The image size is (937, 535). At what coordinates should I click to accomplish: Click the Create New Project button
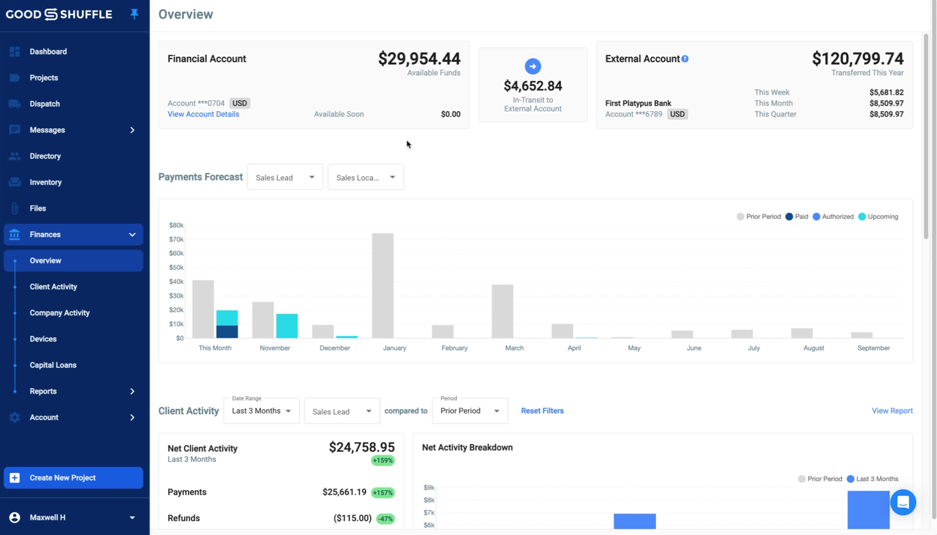73,478
